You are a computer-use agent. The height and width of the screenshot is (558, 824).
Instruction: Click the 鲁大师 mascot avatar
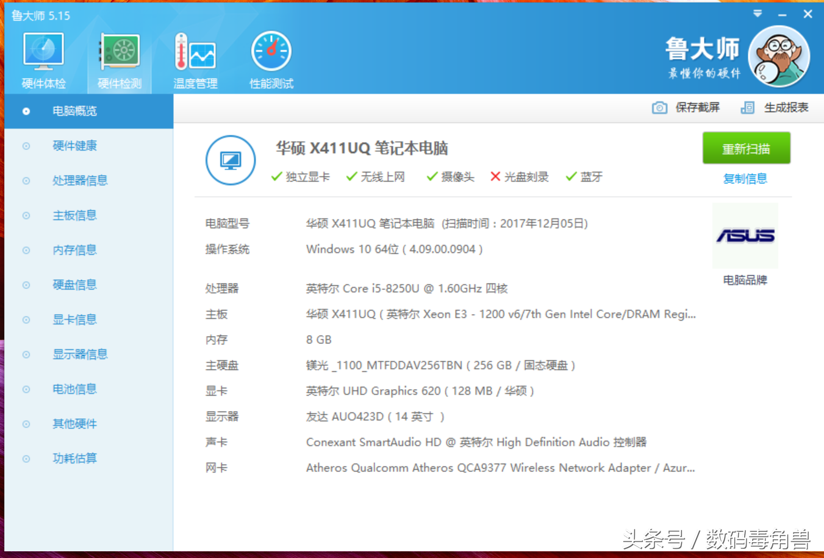pos(779,56)
